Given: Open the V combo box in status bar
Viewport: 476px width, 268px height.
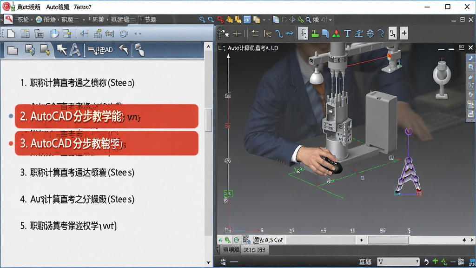Looking at the screenshot, I should click(x=398, y=261).
